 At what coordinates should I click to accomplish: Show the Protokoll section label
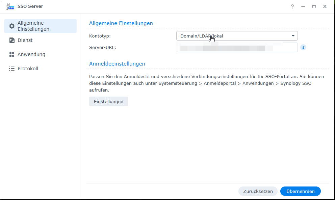tap(28, 69)
